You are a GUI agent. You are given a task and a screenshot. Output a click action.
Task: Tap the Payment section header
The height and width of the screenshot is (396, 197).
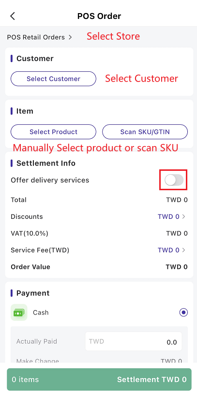pyautogui.click(x=33, y=293)
